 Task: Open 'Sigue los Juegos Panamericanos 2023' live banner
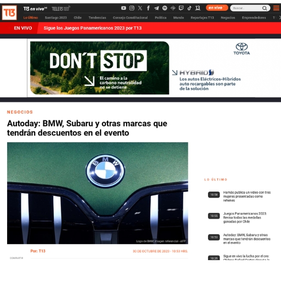point(93,28)
